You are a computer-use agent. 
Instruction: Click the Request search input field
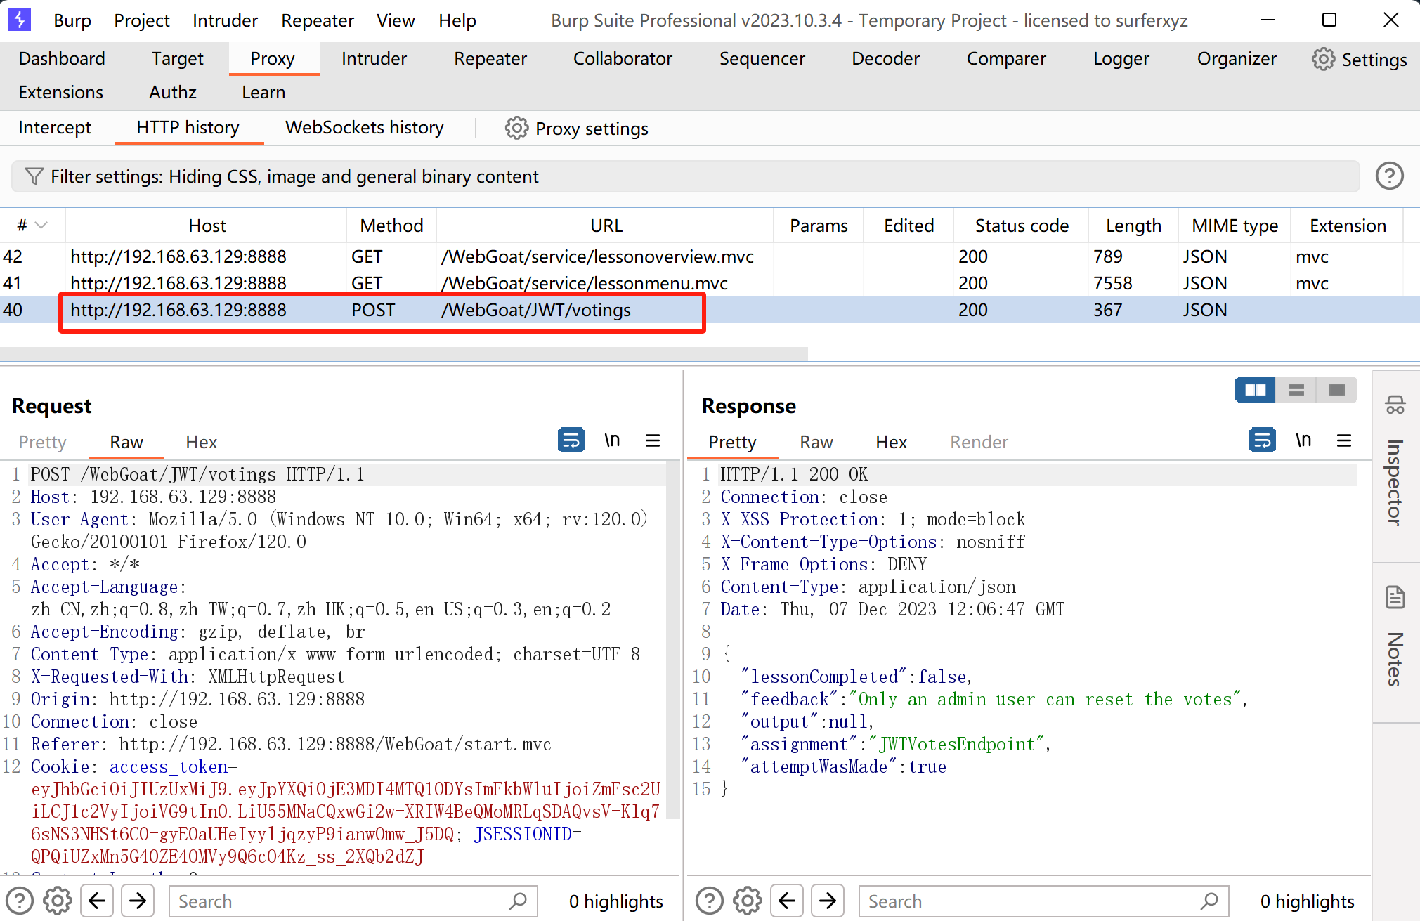[353, 901]
